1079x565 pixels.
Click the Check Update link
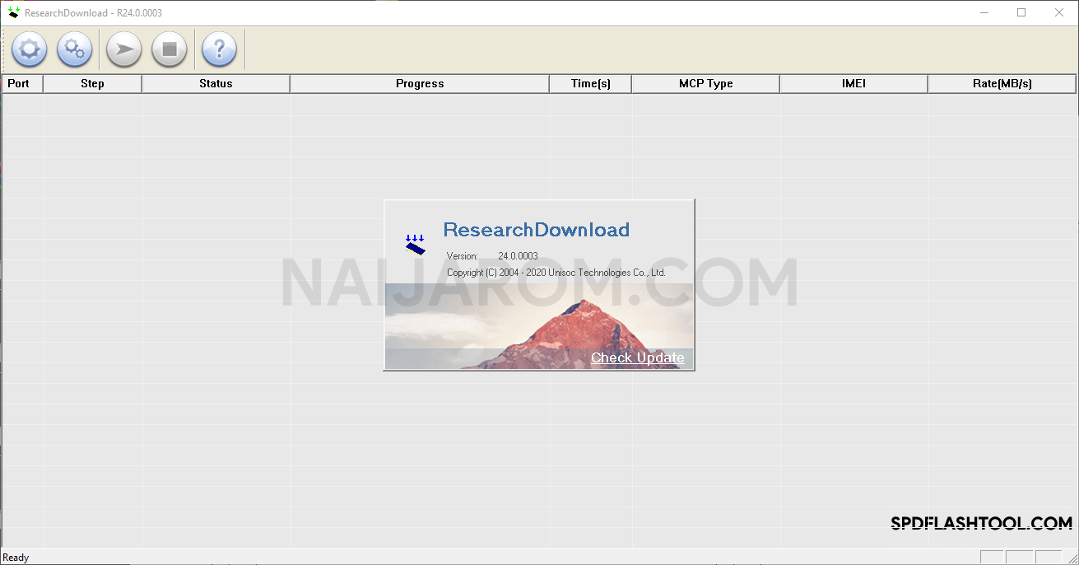tap(638, 357)
